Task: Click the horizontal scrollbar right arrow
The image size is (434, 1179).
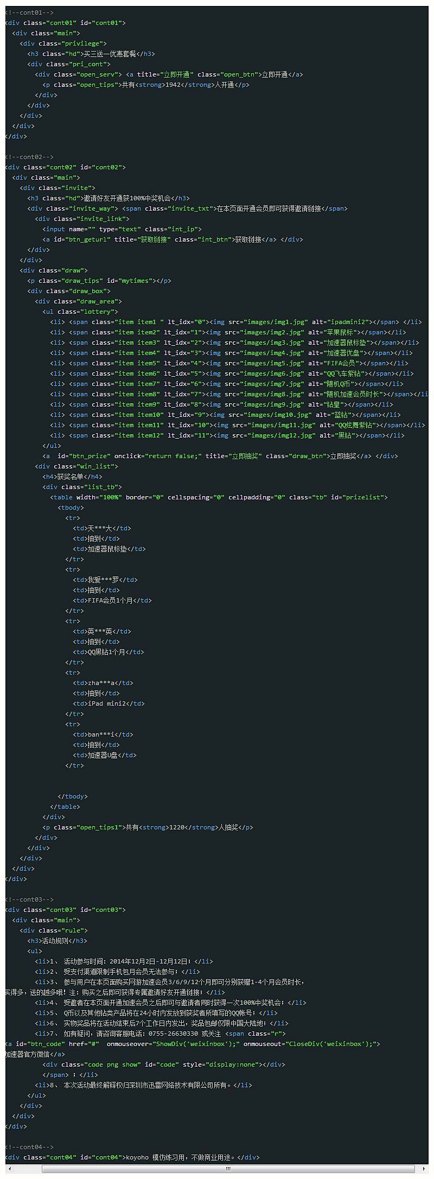Action: [x=424, y=1169]
